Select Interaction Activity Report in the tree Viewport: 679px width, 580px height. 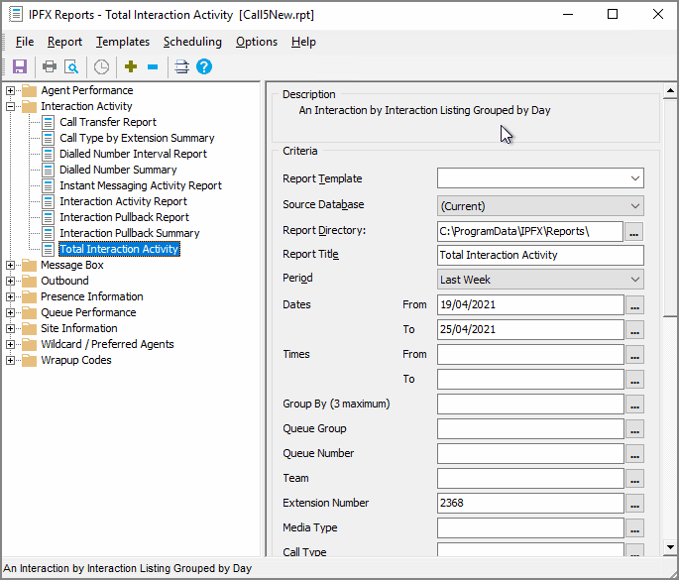pyautogui.click(x=124, y=201)
